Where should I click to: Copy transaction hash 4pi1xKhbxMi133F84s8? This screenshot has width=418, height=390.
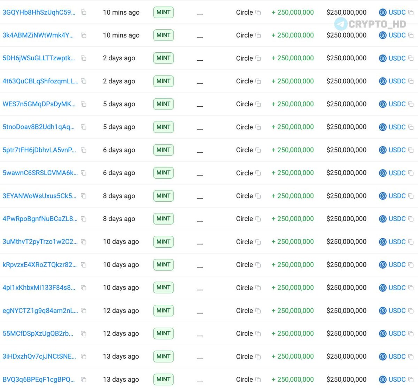84,287
